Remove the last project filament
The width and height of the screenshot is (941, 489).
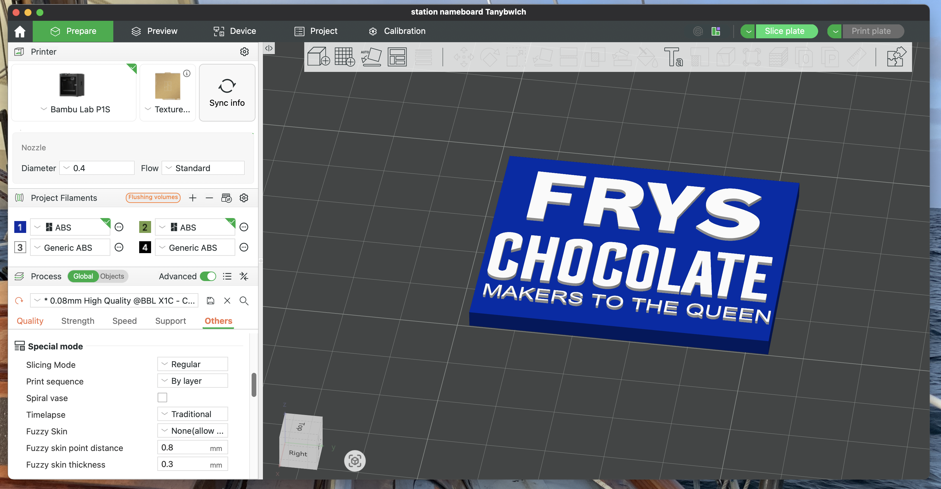point(209,198)
